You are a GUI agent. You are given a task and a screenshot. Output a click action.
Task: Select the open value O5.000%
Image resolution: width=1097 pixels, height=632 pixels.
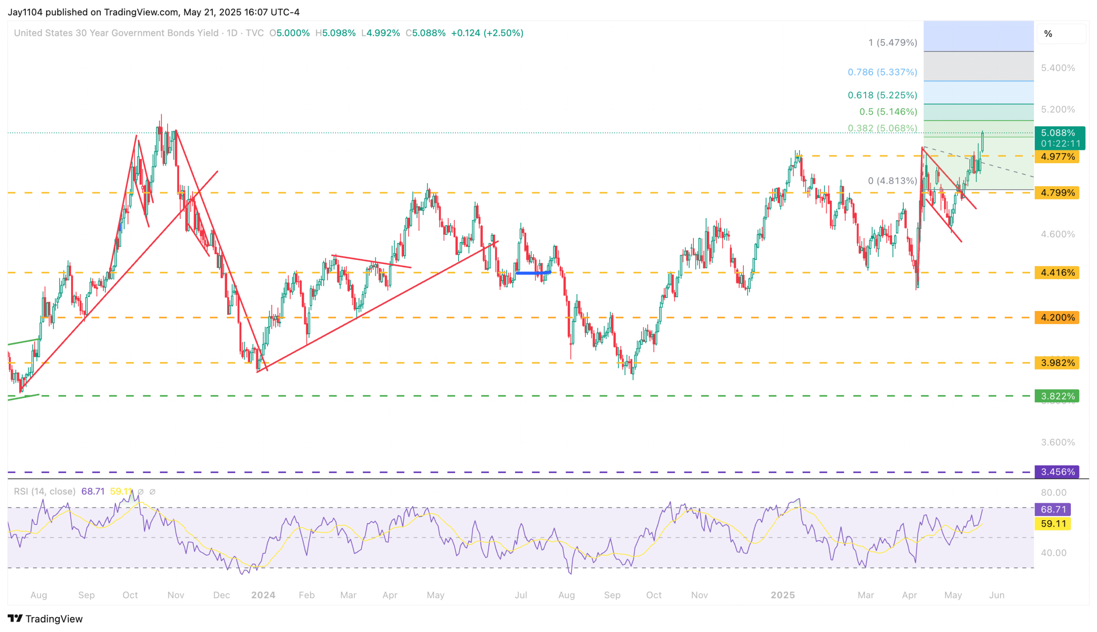290,33
